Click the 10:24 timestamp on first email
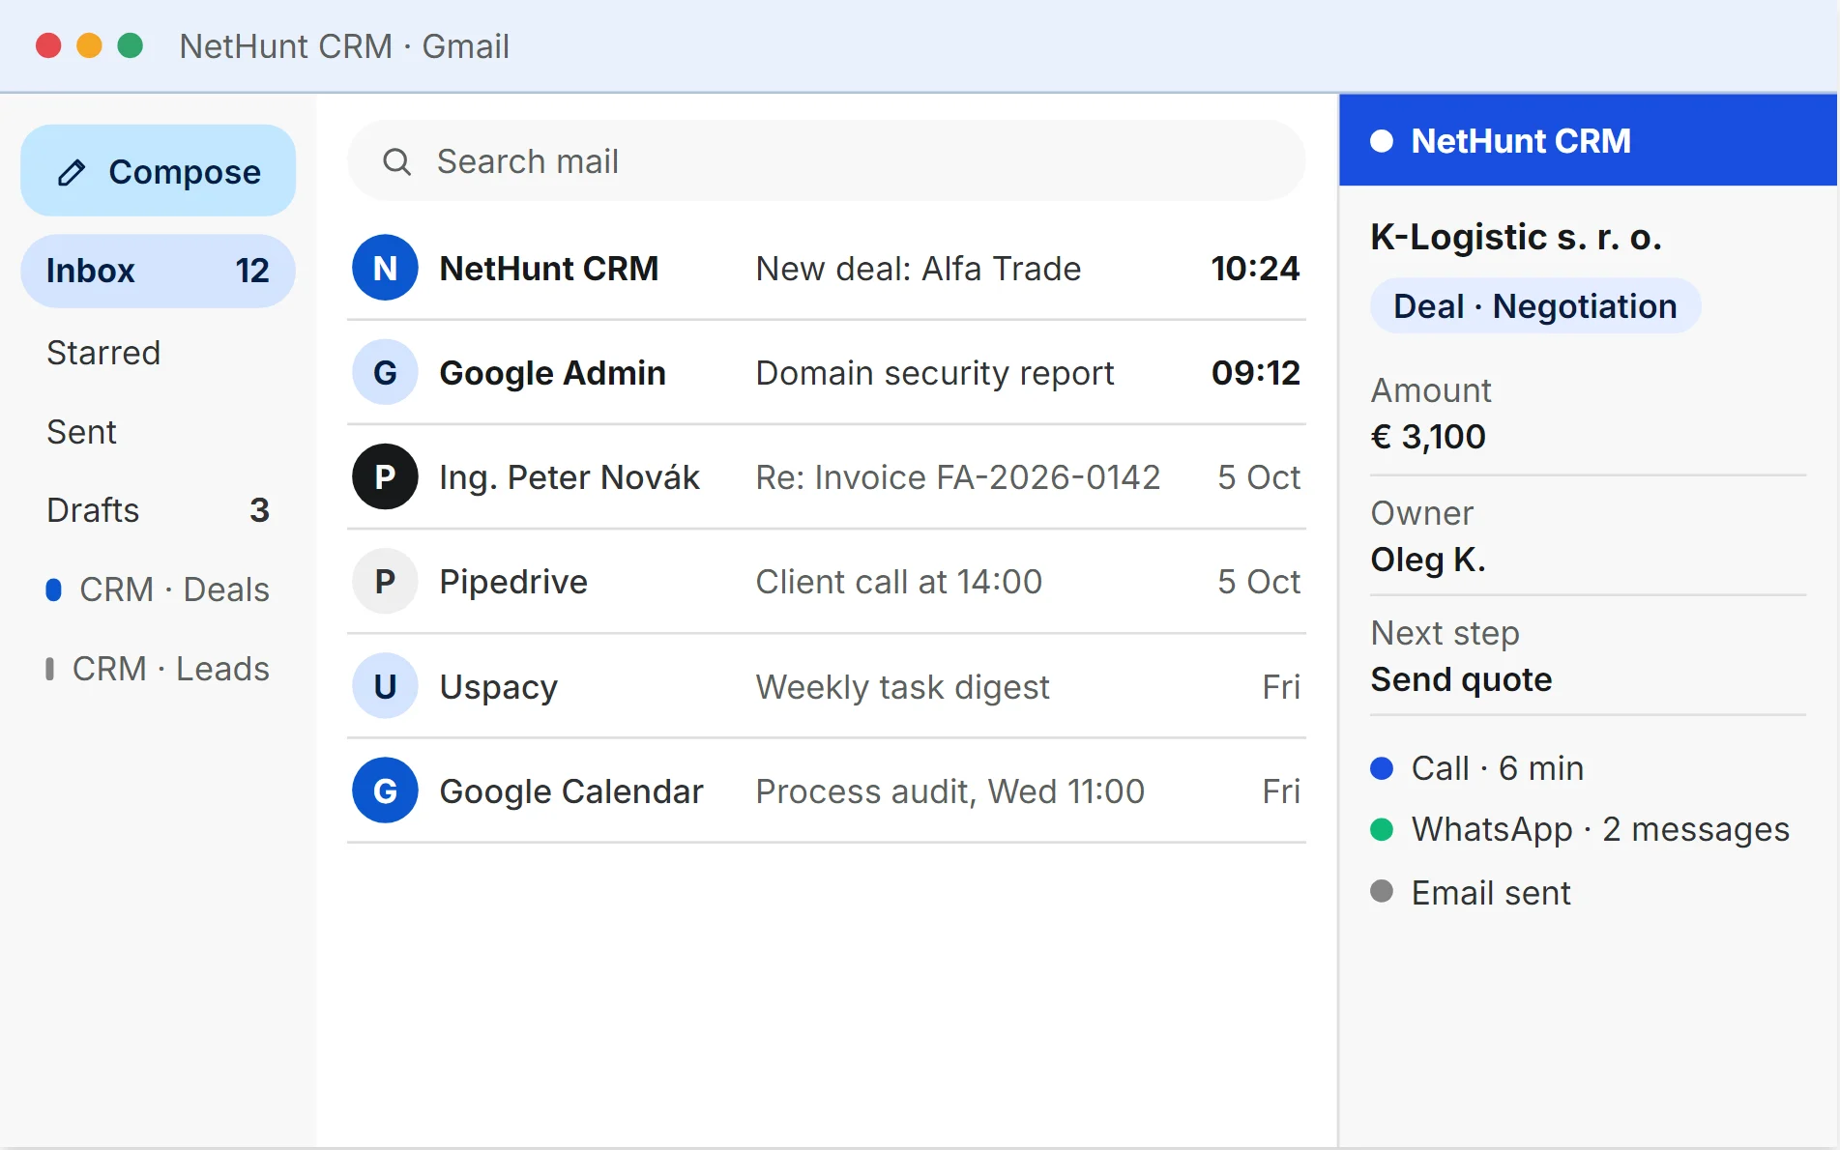The width and height of the screenshot is (1840, 1150). [1255, 269]
